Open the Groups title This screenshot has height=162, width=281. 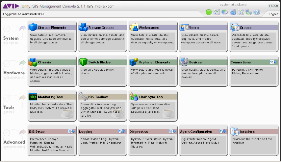(x=245, y=28)
